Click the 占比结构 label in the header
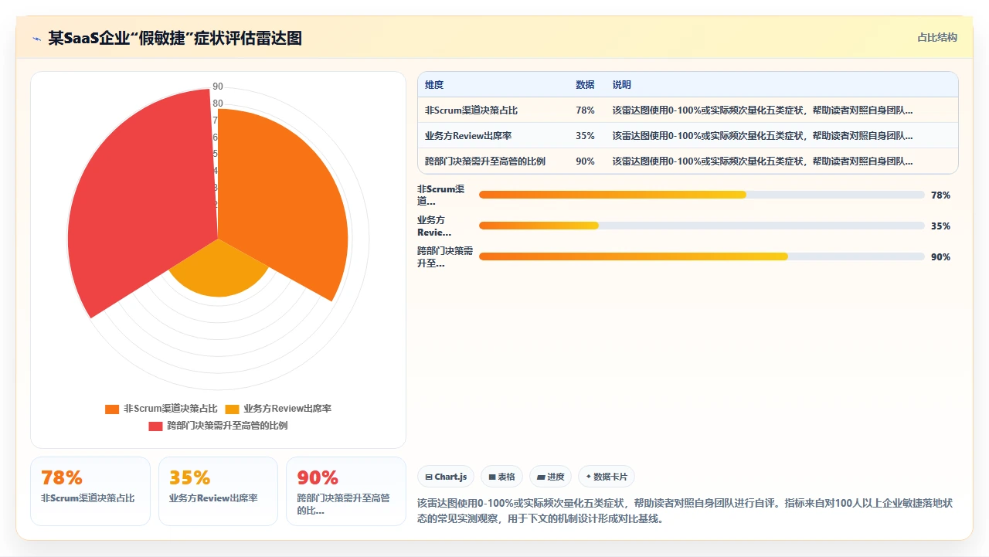 [936, 37]
